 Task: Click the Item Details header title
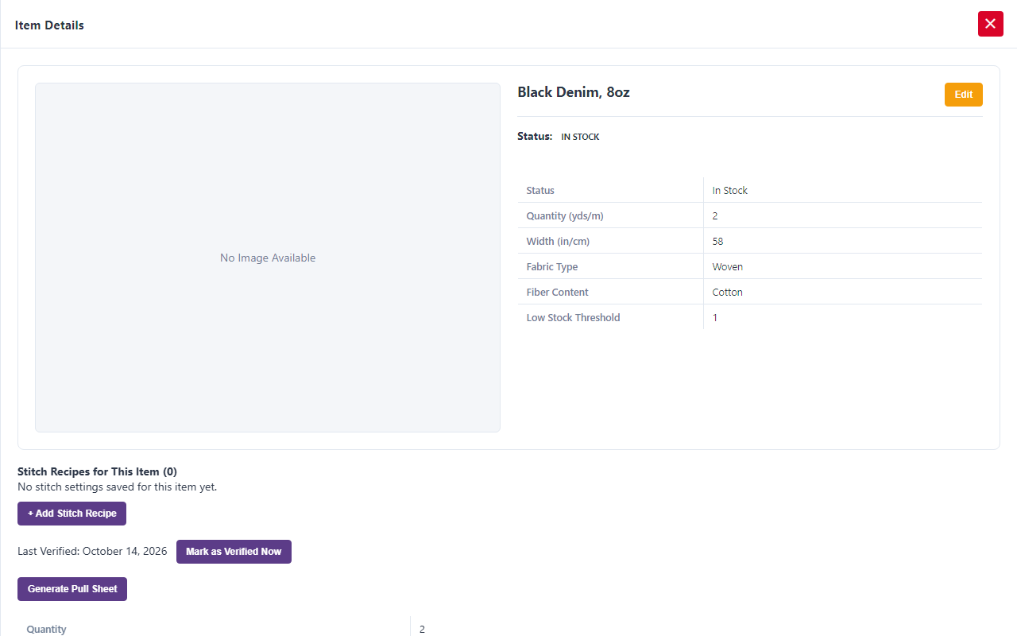tap(49, 25)
